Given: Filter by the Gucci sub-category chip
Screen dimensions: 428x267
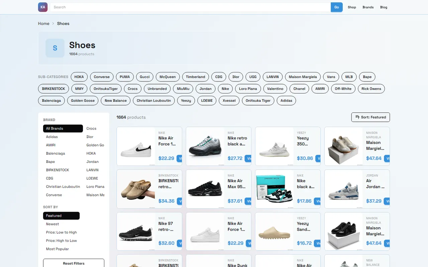Looking at the screenshot, I should point(145,77).
